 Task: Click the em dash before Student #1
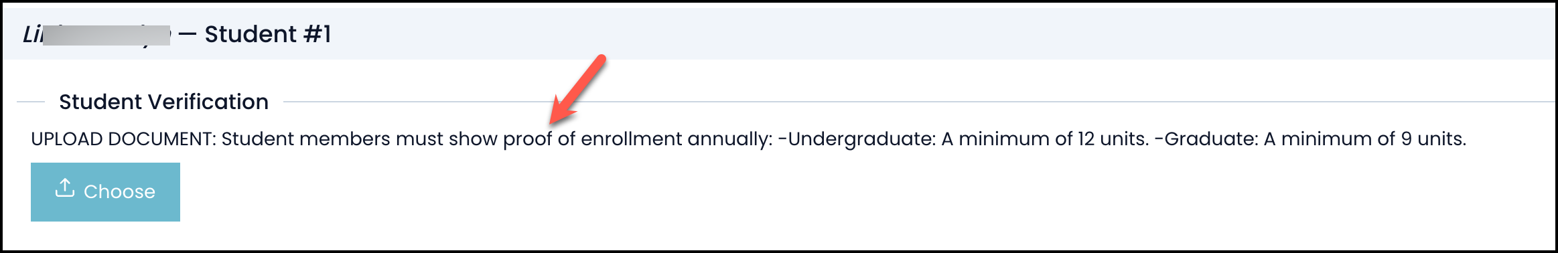tap(188, 35)
